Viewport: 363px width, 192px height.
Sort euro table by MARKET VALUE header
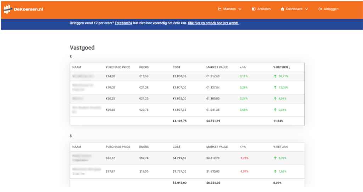(x=217, y=67)
